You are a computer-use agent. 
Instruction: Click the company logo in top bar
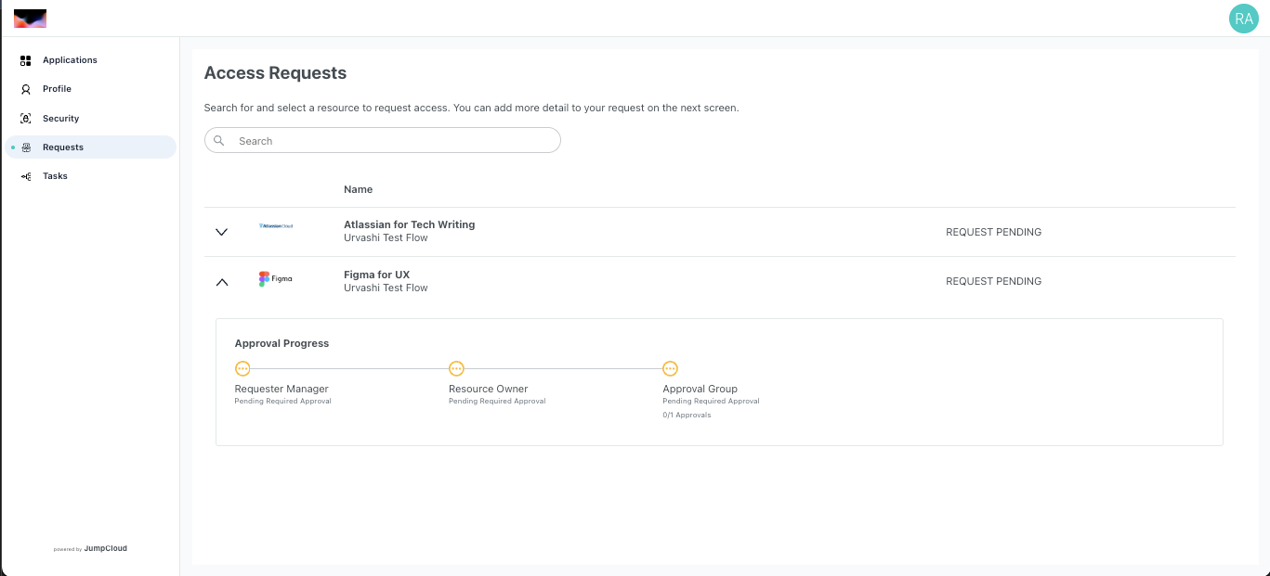click(x=30, y=19)
